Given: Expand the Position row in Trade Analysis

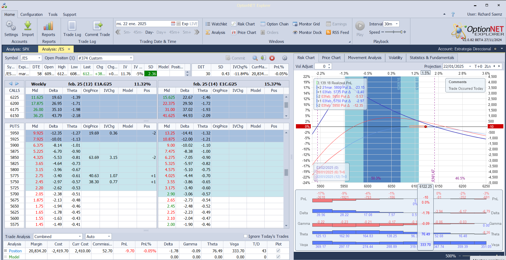Looking at the screenshot, I should [x=5, y=250].
